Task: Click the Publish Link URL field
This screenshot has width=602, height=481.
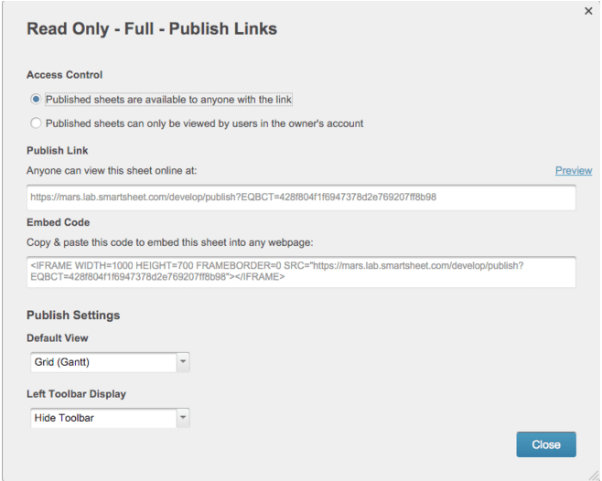Action: pos(301,197)
